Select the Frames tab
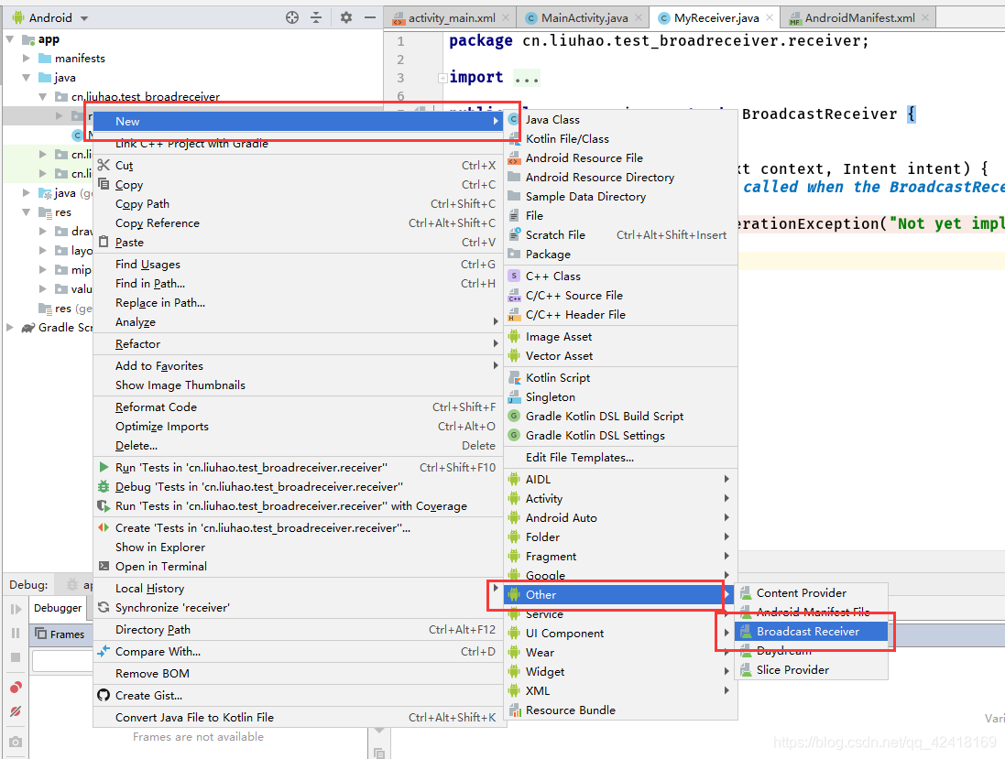Image resolution: width=1005 pixels, height=759 pixels. click(60, 634)
